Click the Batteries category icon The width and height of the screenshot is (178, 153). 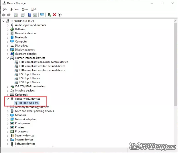click(12, 29)
